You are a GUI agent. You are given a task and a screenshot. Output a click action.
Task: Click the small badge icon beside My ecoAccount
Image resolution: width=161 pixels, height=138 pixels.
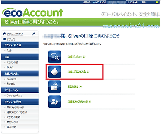tap(34, 34)
